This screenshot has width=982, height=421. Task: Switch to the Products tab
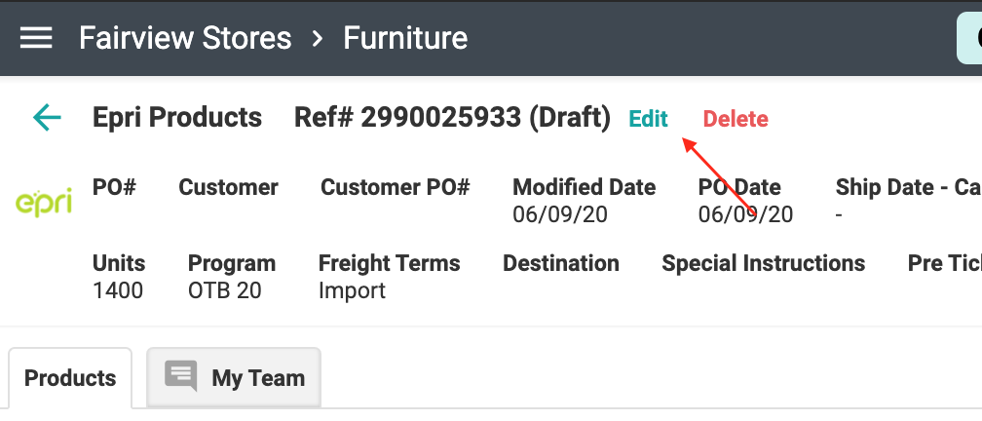pos(70,378)
